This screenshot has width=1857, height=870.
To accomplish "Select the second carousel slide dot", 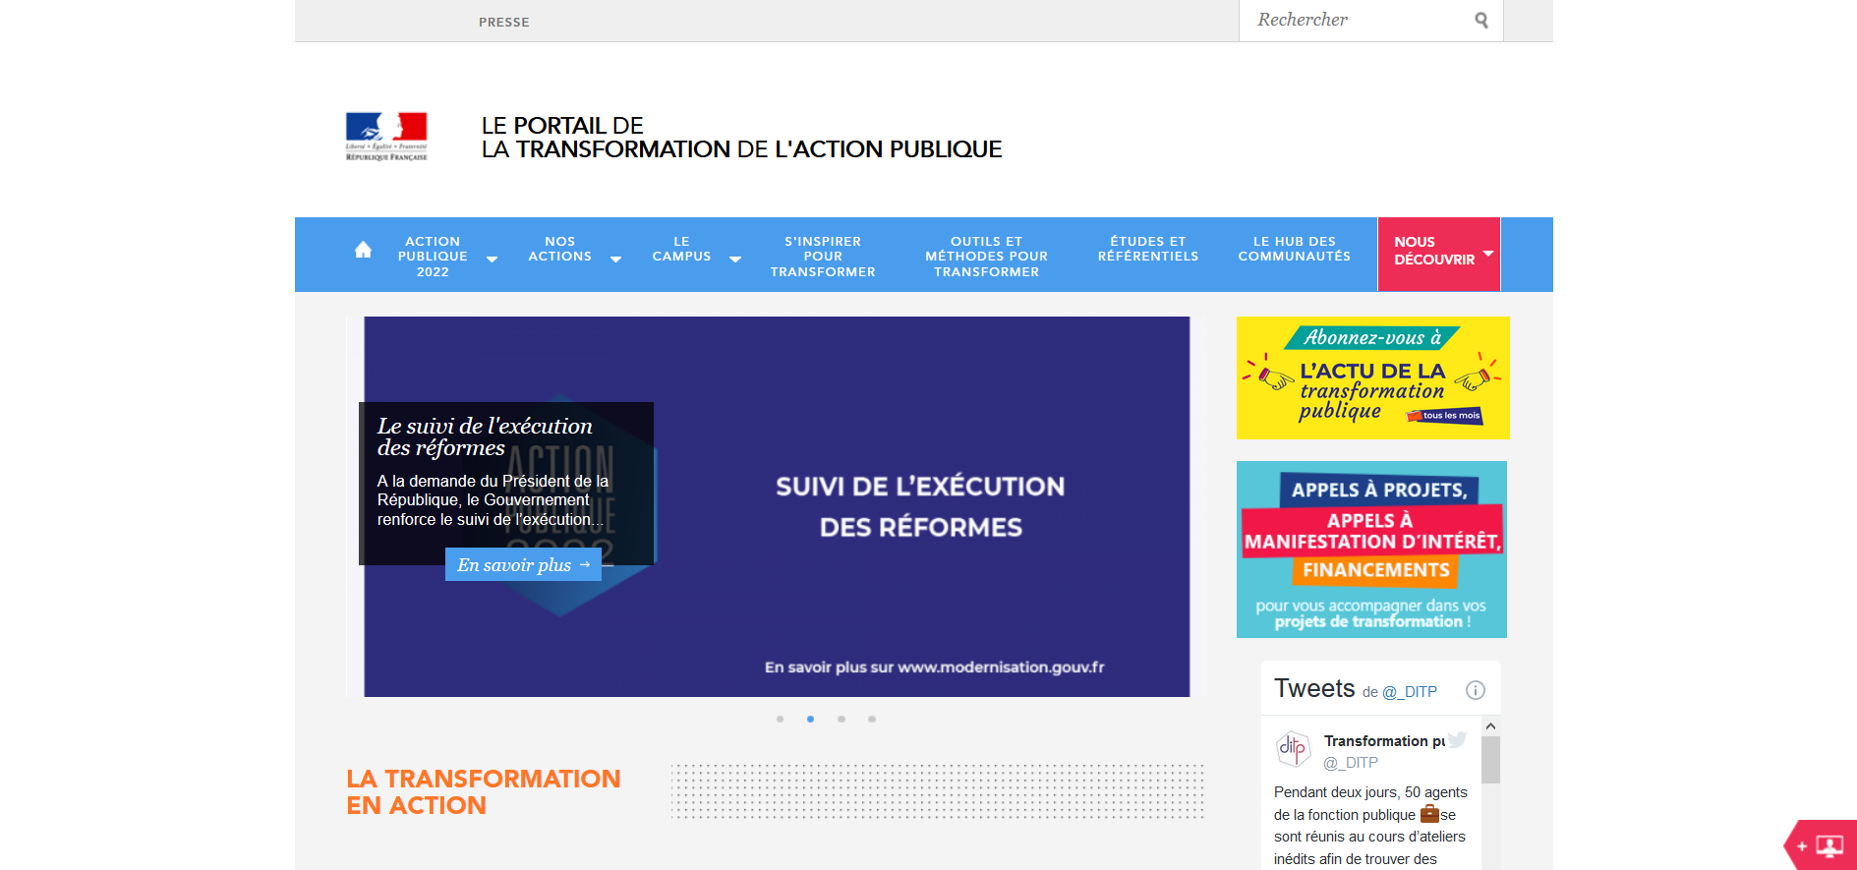I will point(810,719).
